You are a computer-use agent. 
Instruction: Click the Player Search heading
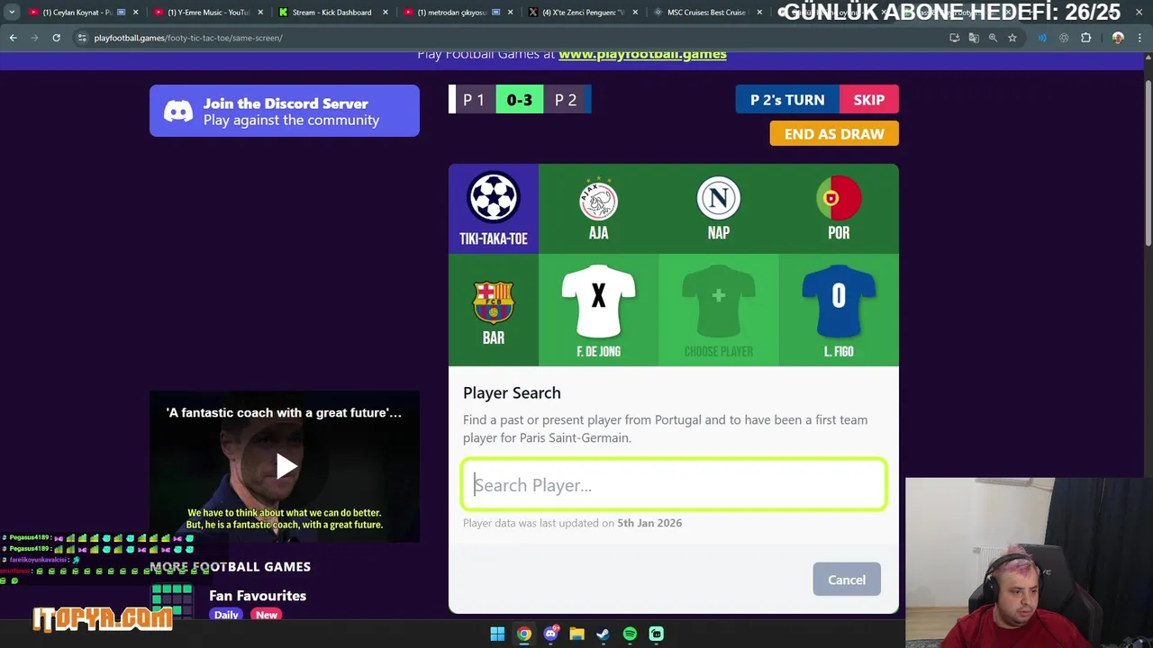[512, 392]
